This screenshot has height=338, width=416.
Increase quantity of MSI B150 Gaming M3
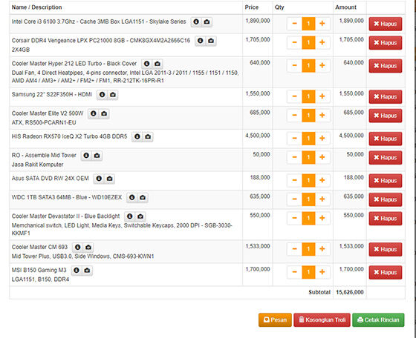point(322,272)
